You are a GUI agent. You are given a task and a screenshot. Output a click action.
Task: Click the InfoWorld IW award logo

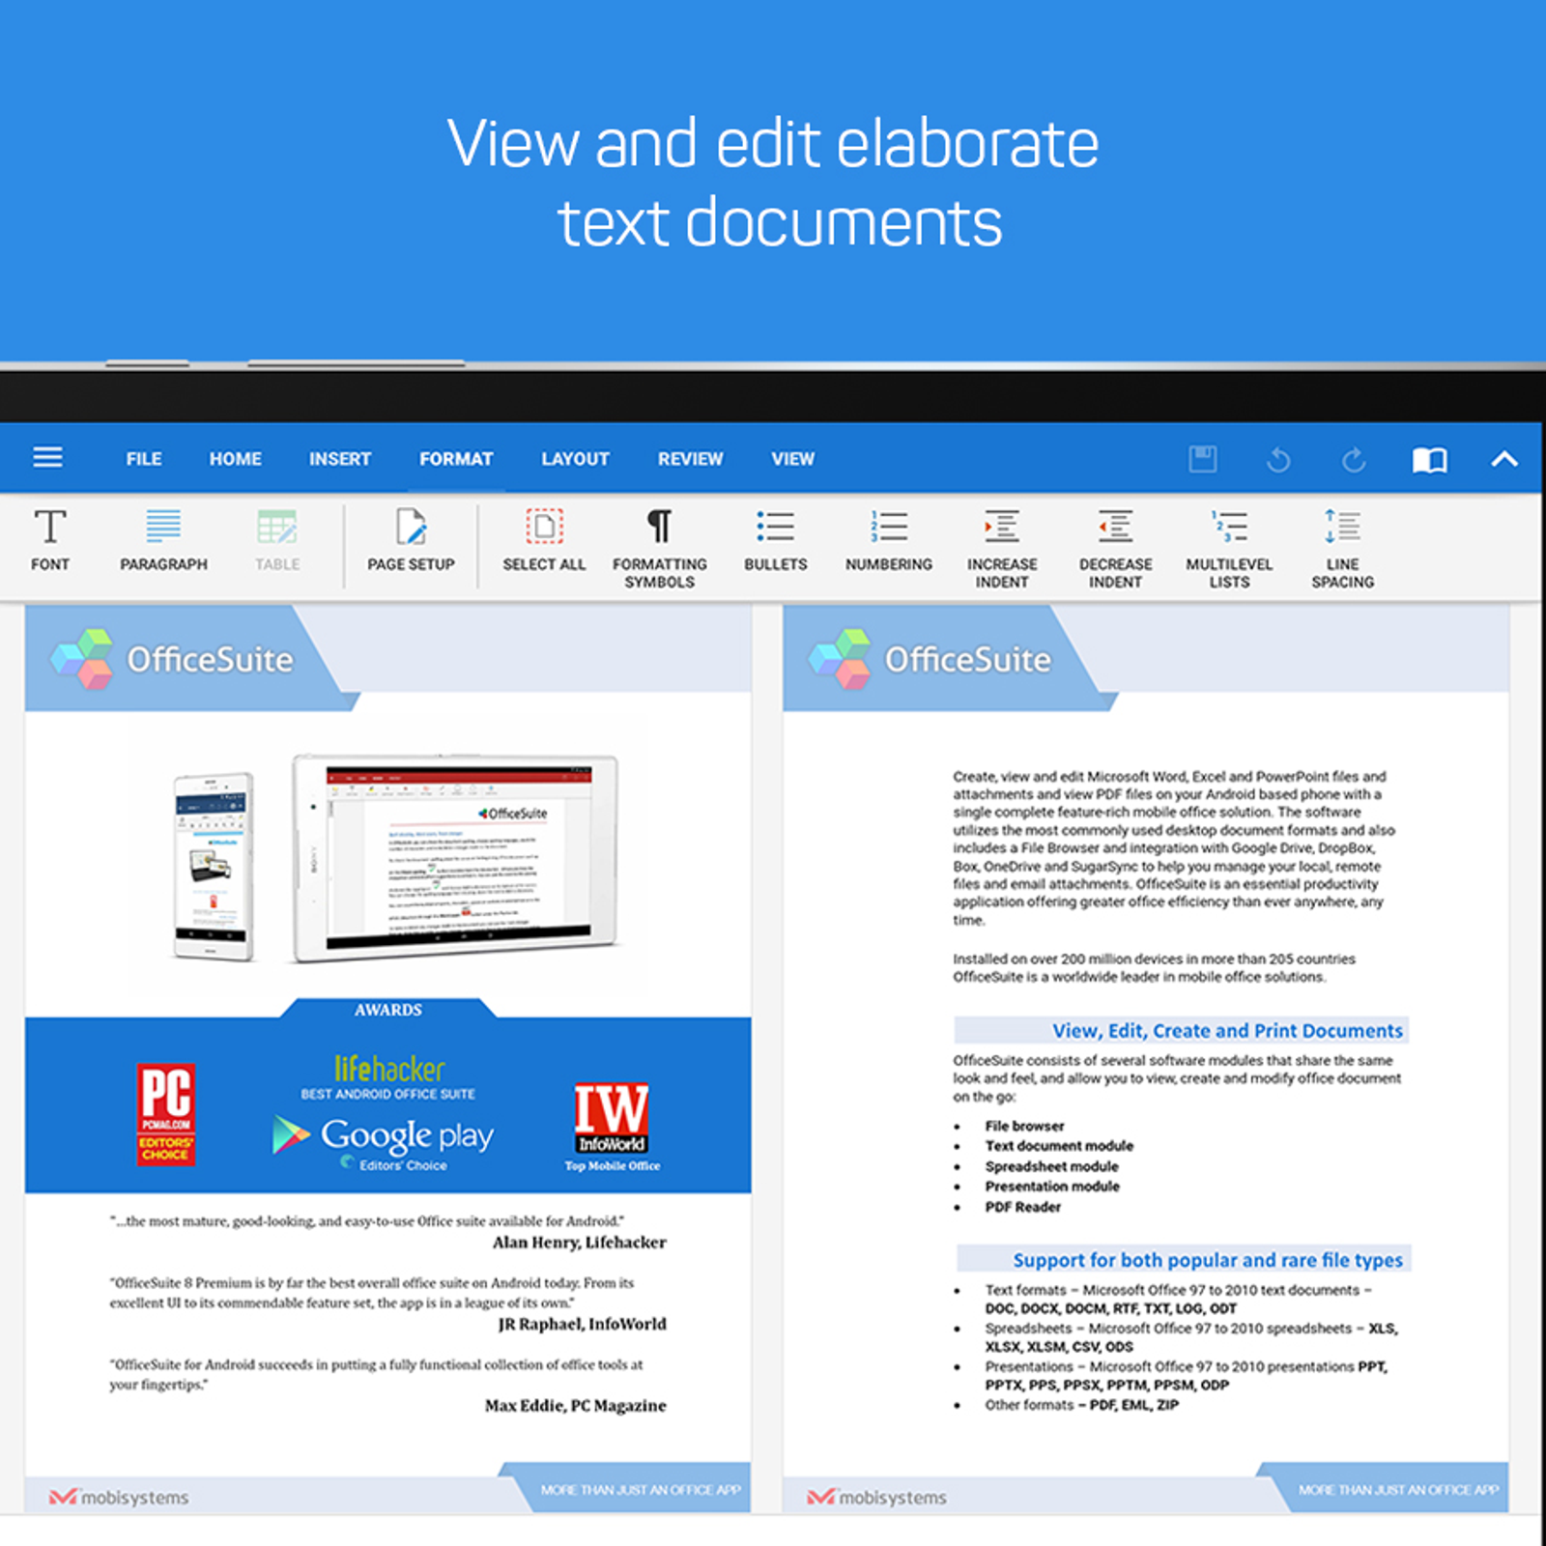point(611,1118)
